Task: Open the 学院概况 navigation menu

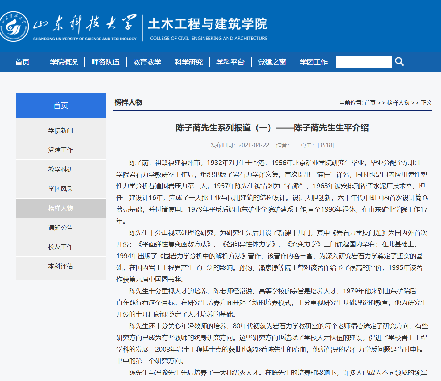Action: 64,62
